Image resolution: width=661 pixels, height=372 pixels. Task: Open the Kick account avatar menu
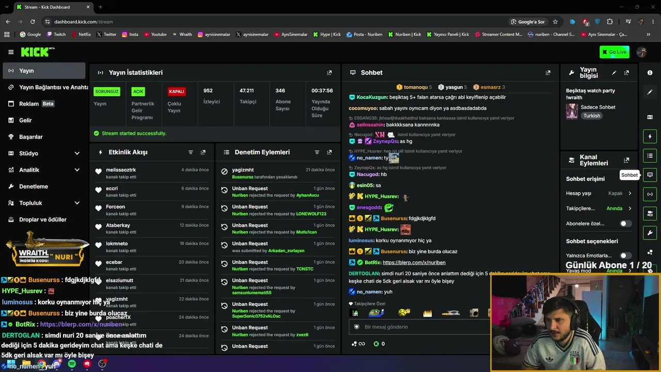click(642, 52)
